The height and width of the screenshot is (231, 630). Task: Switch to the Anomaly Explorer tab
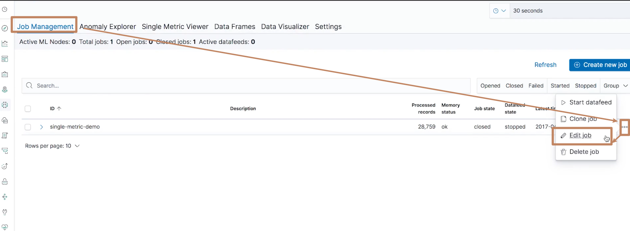point(108,27)
